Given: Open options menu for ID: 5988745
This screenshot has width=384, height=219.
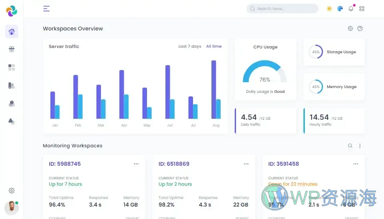Looking at the screenshot, I should pos(136,164).
